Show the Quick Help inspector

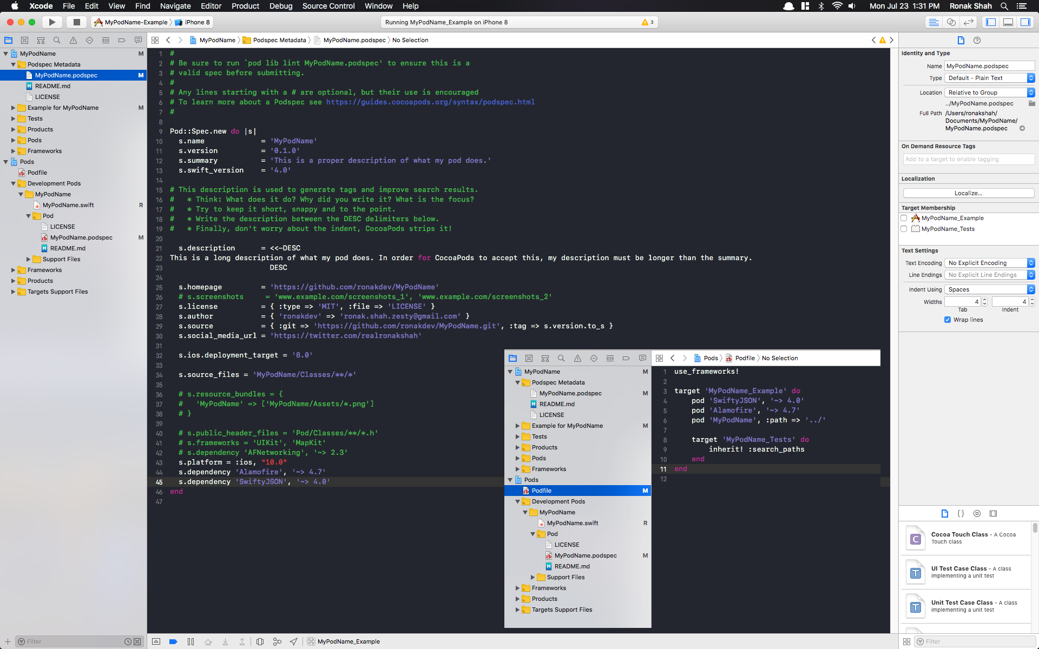pyautogui.click(x=977, y=40)
